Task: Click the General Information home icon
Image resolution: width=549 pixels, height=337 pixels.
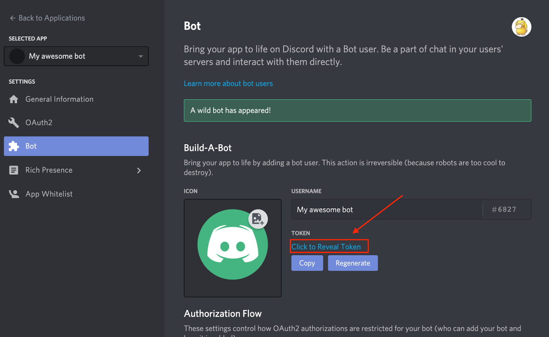Action: point(14,100)
